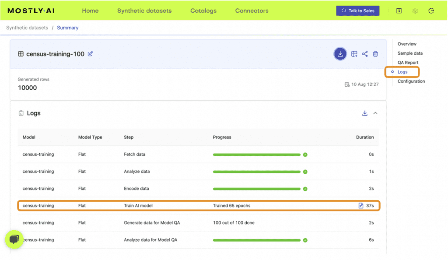The height and width of the screenshot is (260, 448).
Task: Switch to the Connectors section
Action: click(252, 11)
